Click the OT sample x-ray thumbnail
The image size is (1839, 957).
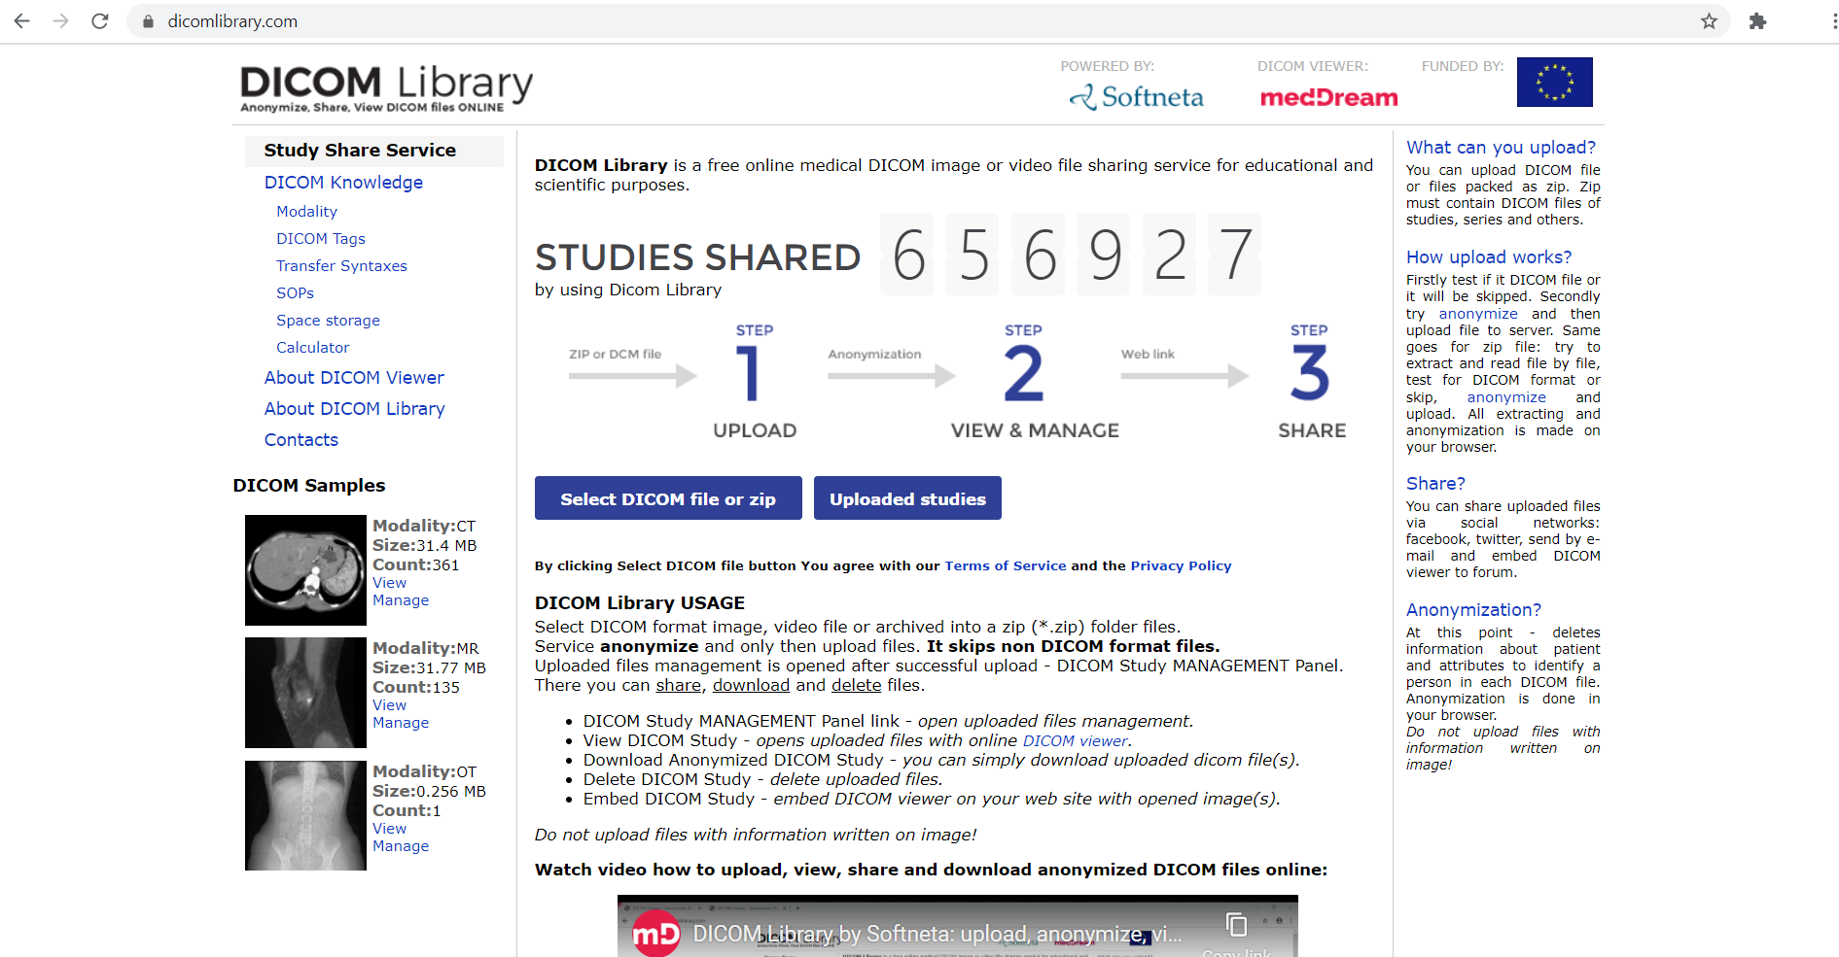click(x=305, y=815)
